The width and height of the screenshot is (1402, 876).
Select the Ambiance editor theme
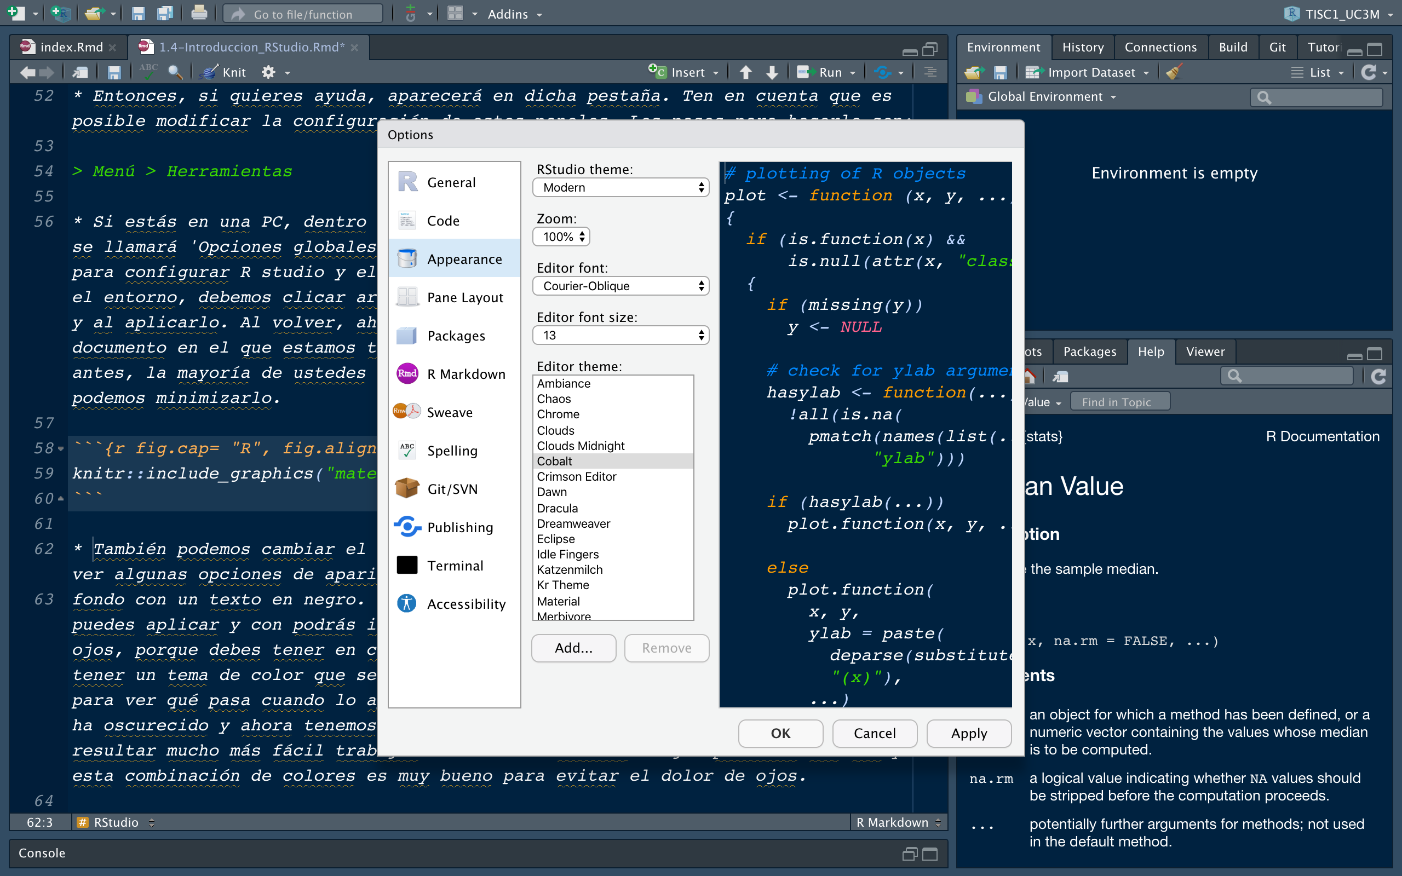[x=613, y=384]
